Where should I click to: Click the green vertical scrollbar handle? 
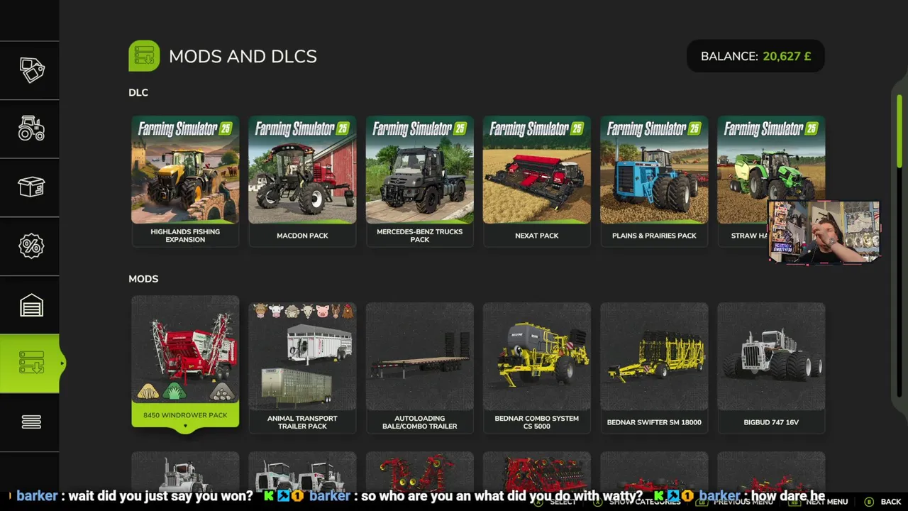pyautogui.click(x=899, y=131)
